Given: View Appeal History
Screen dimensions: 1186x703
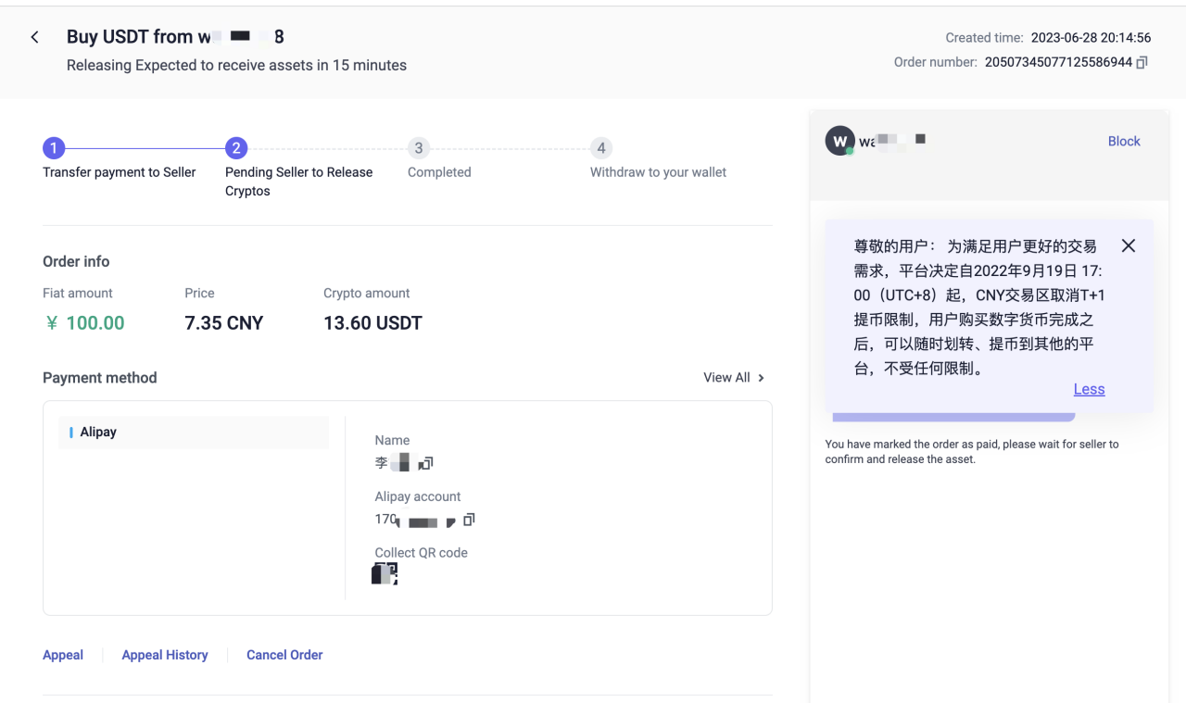Looking at the screenshot, I should [x=165, y=655].
